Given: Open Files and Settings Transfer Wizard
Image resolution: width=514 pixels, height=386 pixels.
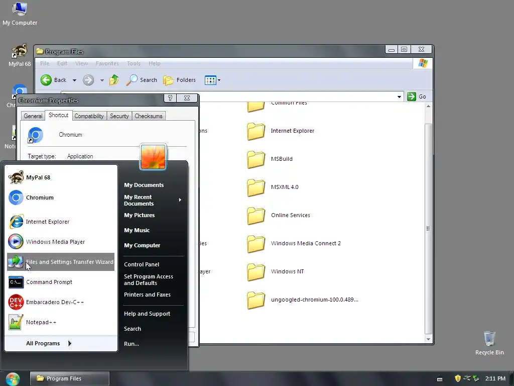Looking at the screenshot, I should tap(61, 262).
